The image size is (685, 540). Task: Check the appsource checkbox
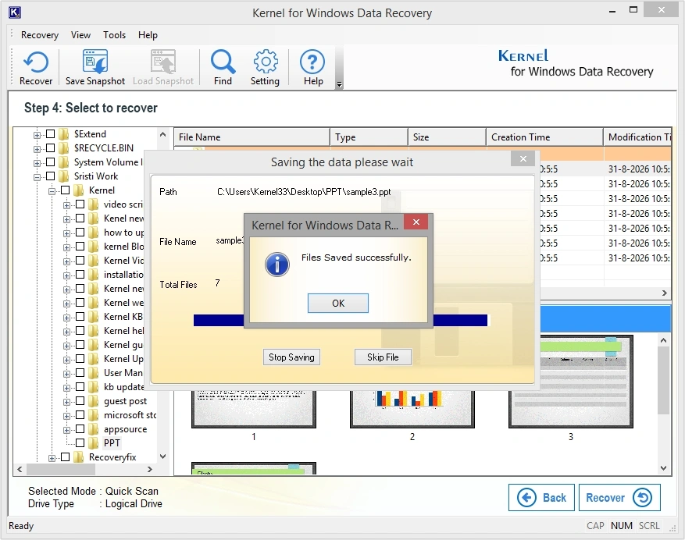(80, 428)
